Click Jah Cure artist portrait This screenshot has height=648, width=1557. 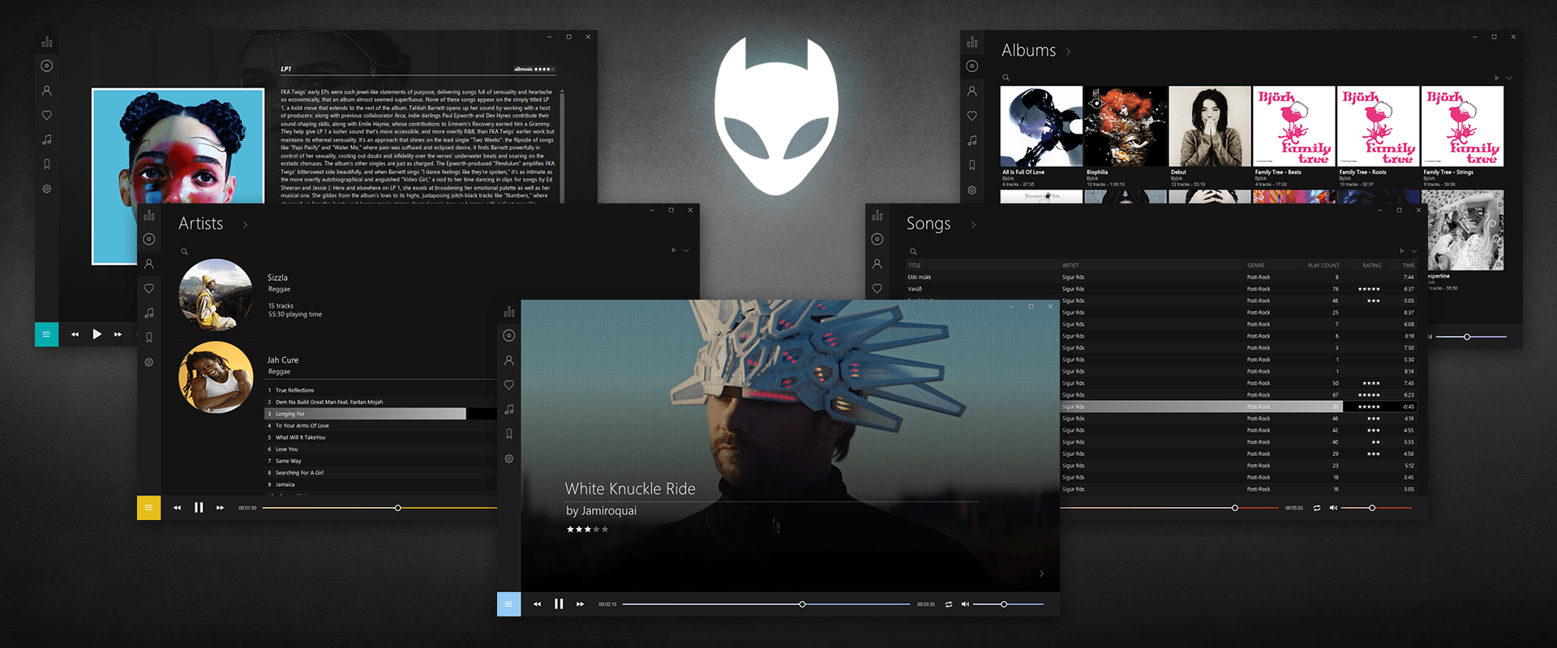pos(215,377)
